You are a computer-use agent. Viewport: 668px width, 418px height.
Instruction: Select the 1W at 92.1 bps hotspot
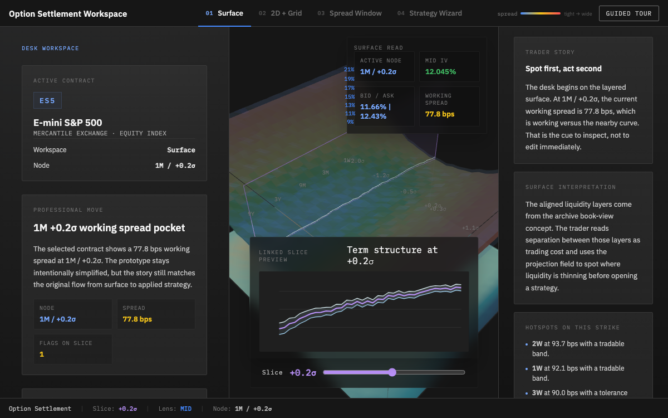(582, 373)
